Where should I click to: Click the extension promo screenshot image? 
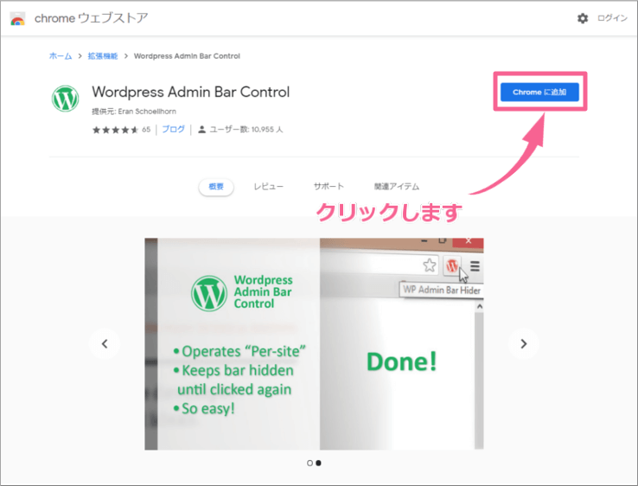pyautogui.click(x=314, y=344)
